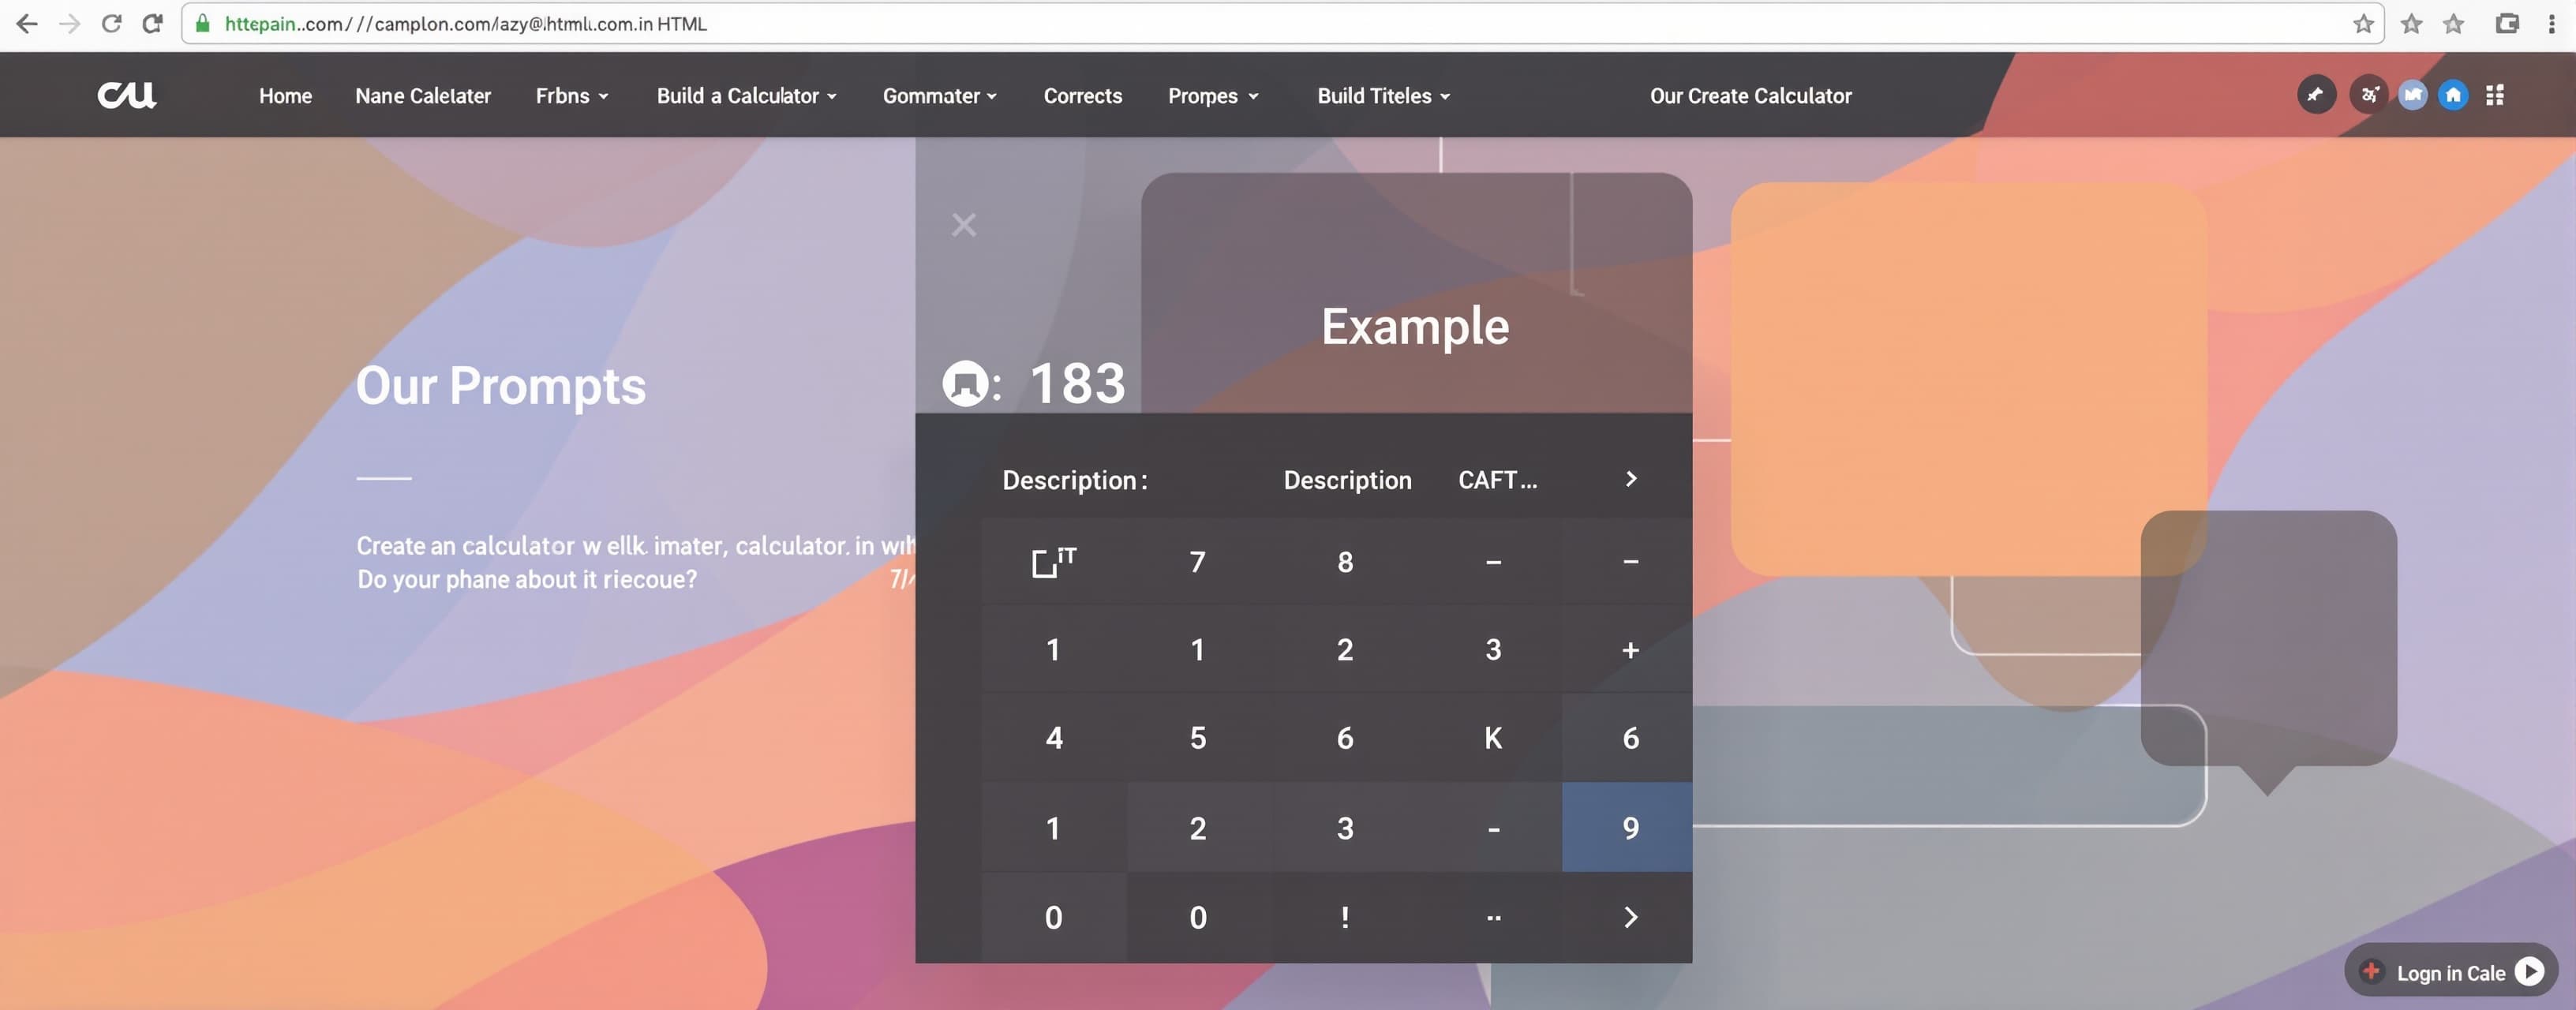Open the apps grid icon in navbar
The image size is (2576, 1010).
click(2494, 95)
